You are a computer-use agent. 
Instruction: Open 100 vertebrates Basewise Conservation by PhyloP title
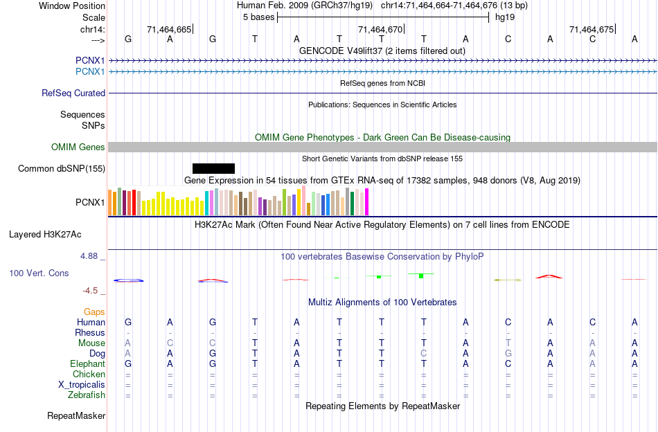pyautogui.click(x=382, y=256)
